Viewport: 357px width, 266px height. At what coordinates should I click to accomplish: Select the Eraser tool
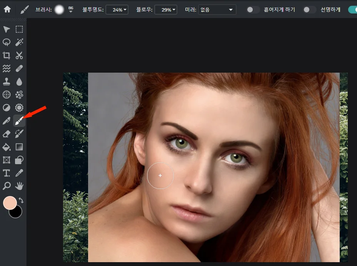click(x=7, y=134)
